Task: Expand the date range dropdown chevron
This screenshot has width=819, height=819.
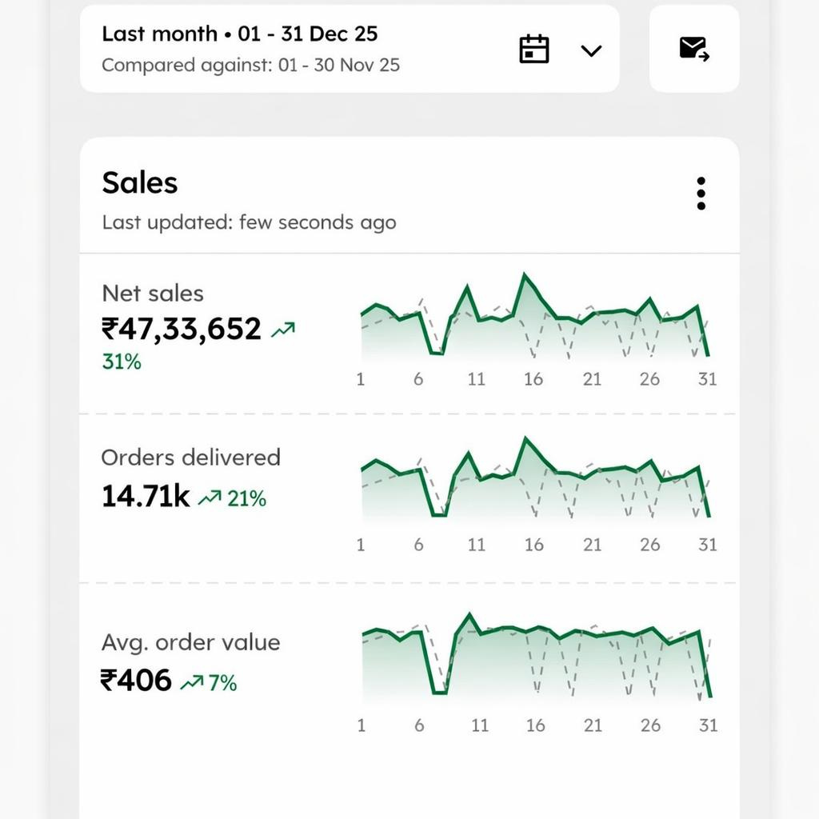Action: 591,50
